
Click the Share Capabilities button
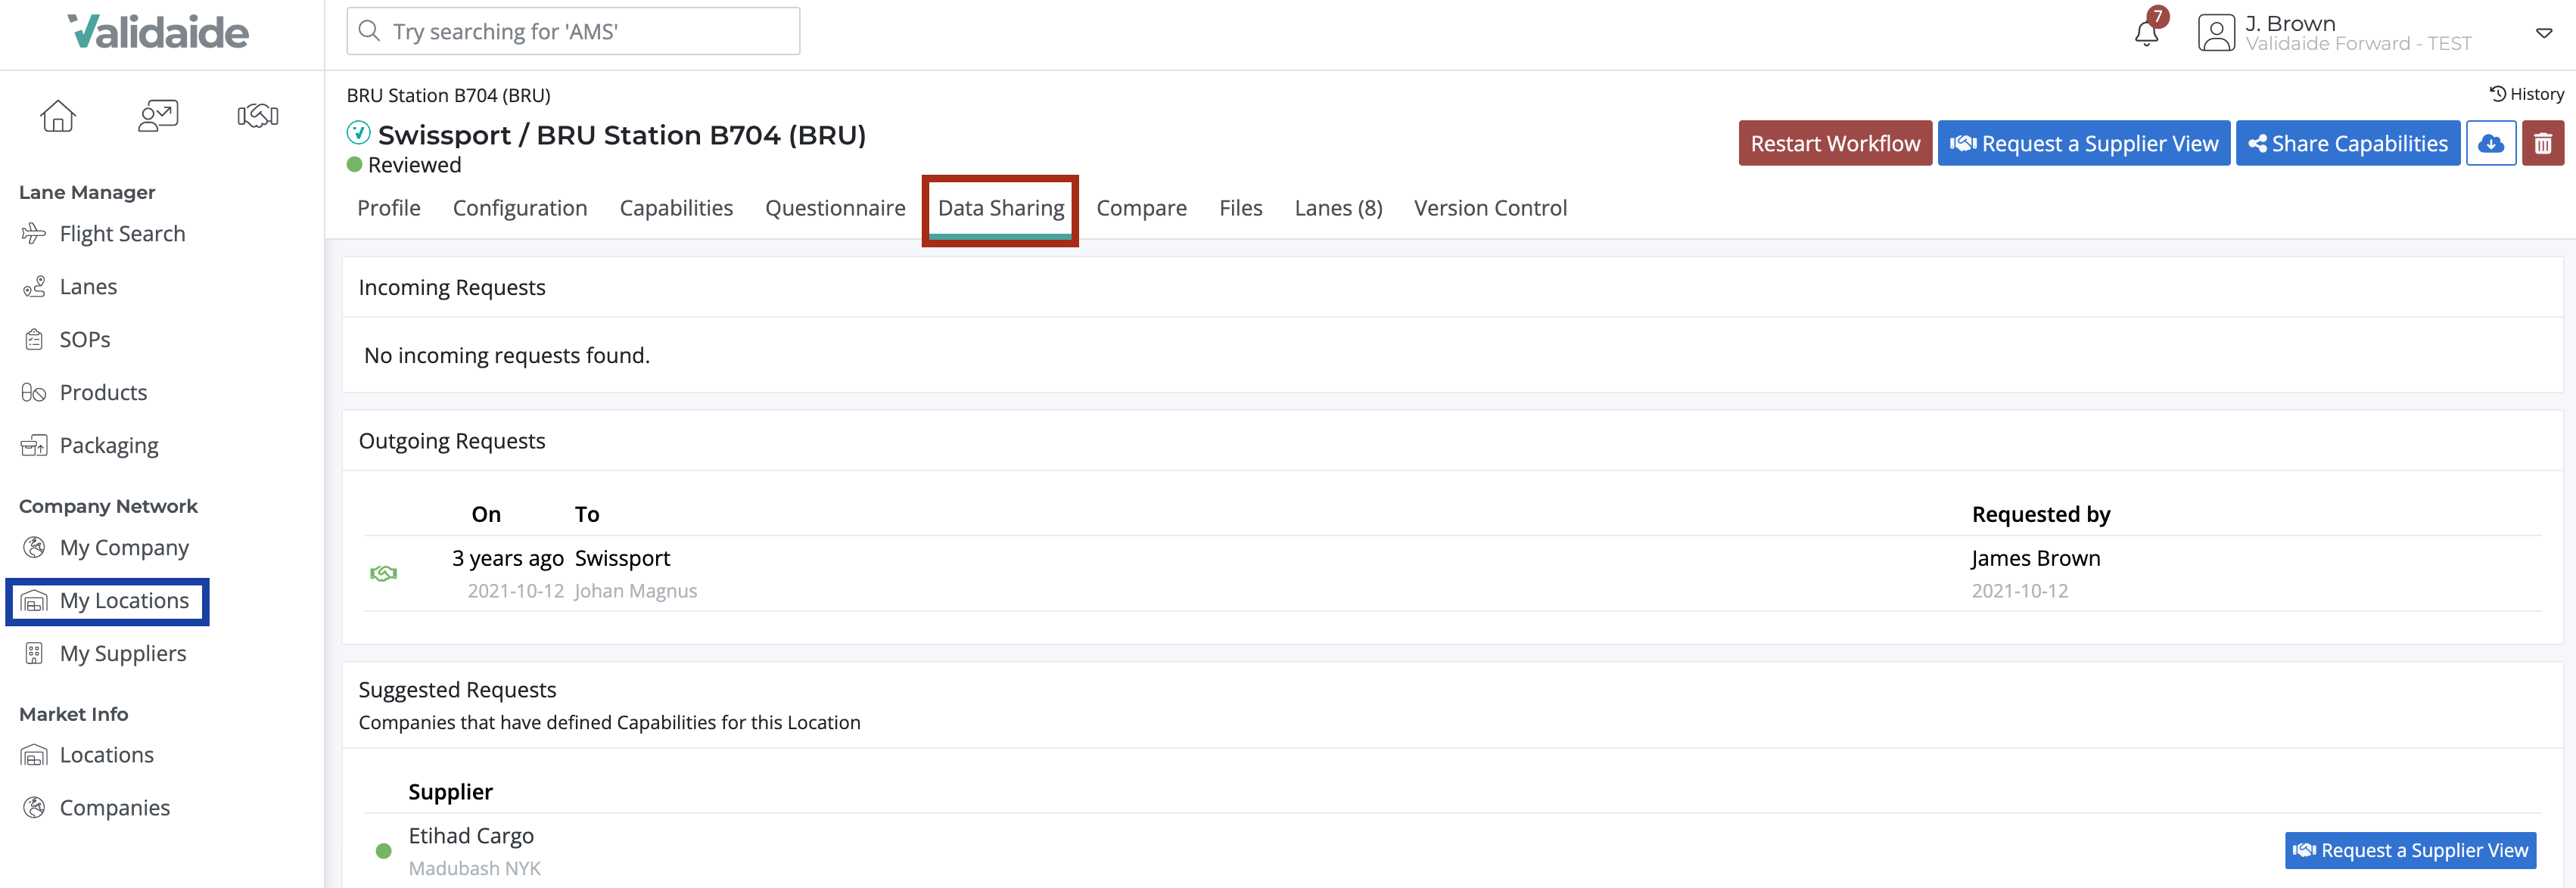(x=2348, y=144)
